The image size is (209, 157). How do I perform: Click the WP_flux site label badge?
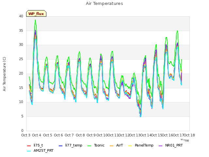(36, 13)
